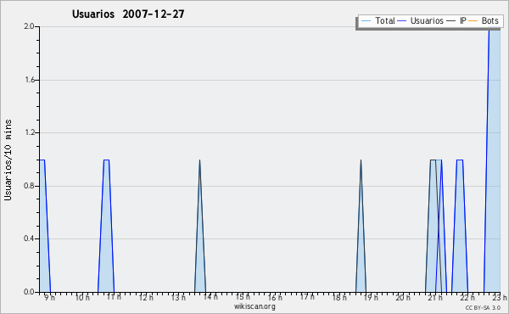Click the 17 h x-axis label
The height and width of the screenshot is (314, 509).
point(307,297)
